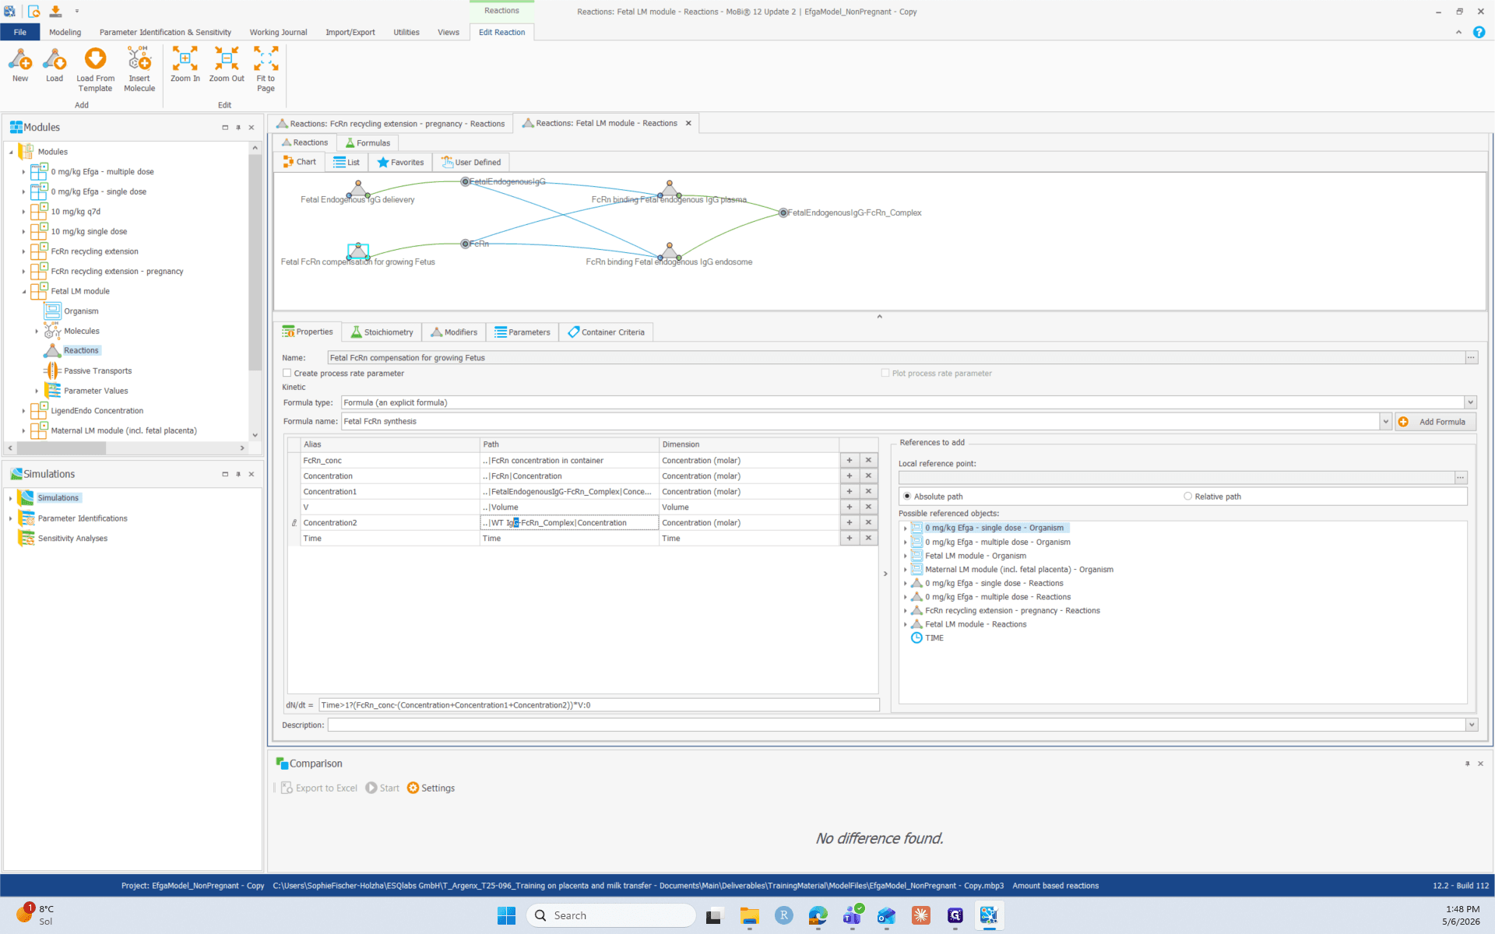The width and height of the screenshot is (1495, 934).
Task: Add FcRn_conc alias to formula with plus
Action: 850,460
